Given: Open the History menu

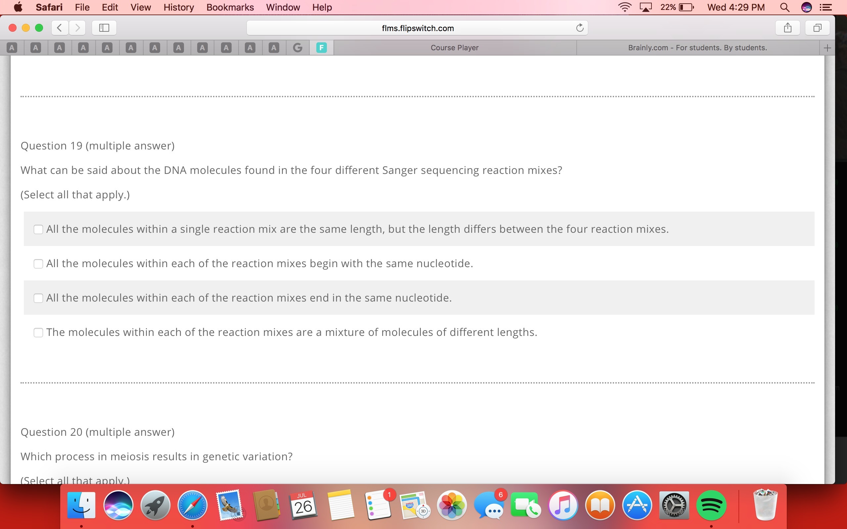Looking at the screenshot, I should click(x=179, y=7).
